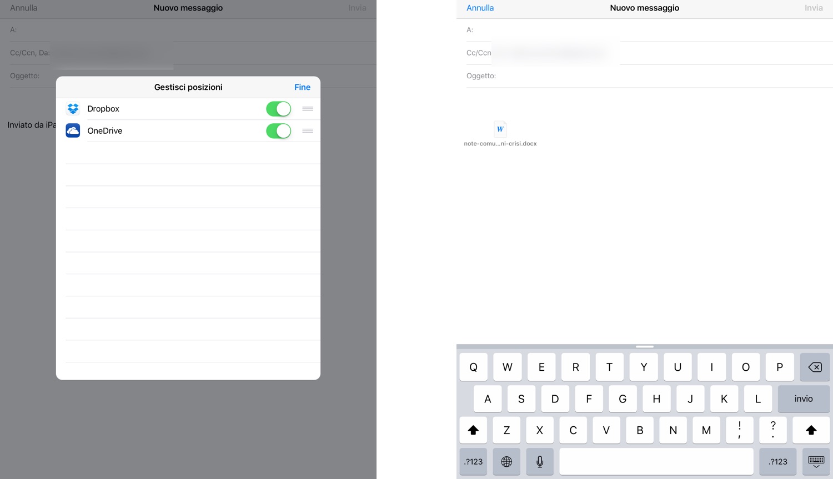Image resolution: width=833 pixels, height=479 pixels.
Task: Turn off the OneDrive location switch
Action: [x=278, y=131]
